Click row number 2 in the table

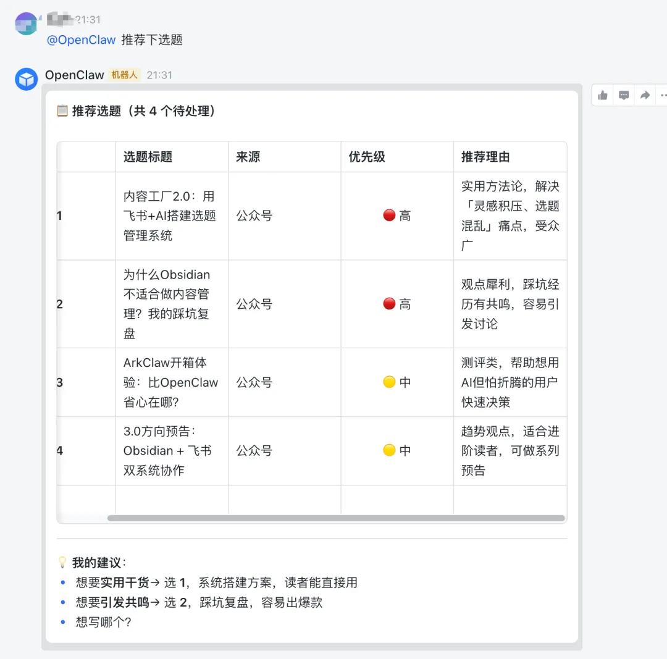tap(59, 304)
